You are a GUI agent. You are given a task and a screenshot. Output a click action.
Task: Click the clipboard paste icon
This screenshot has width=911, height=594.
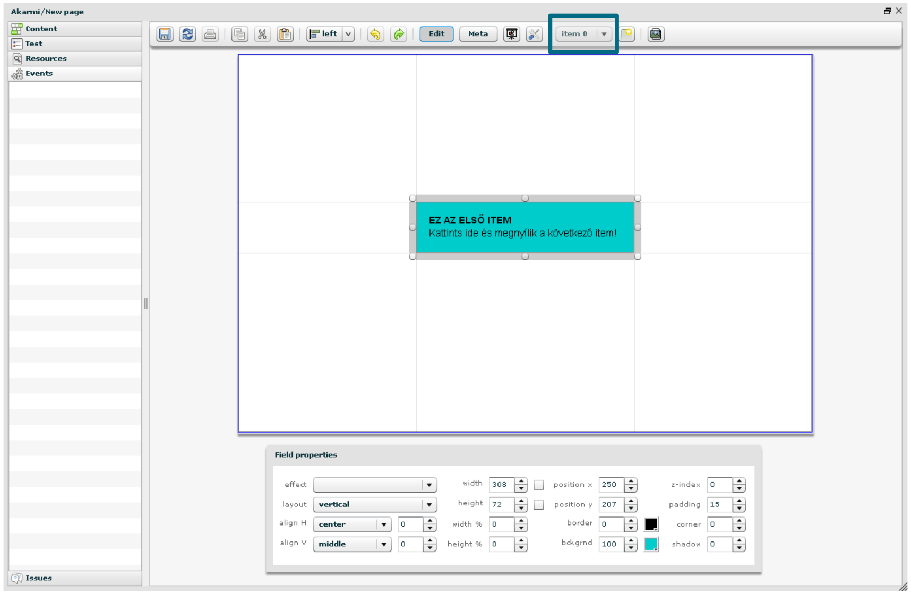(285, 34)
